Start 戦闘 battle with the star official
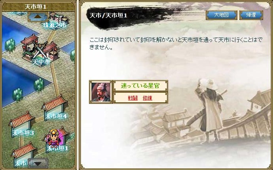Viewport: 273px width, 170px height. click(x=133, y=98)
